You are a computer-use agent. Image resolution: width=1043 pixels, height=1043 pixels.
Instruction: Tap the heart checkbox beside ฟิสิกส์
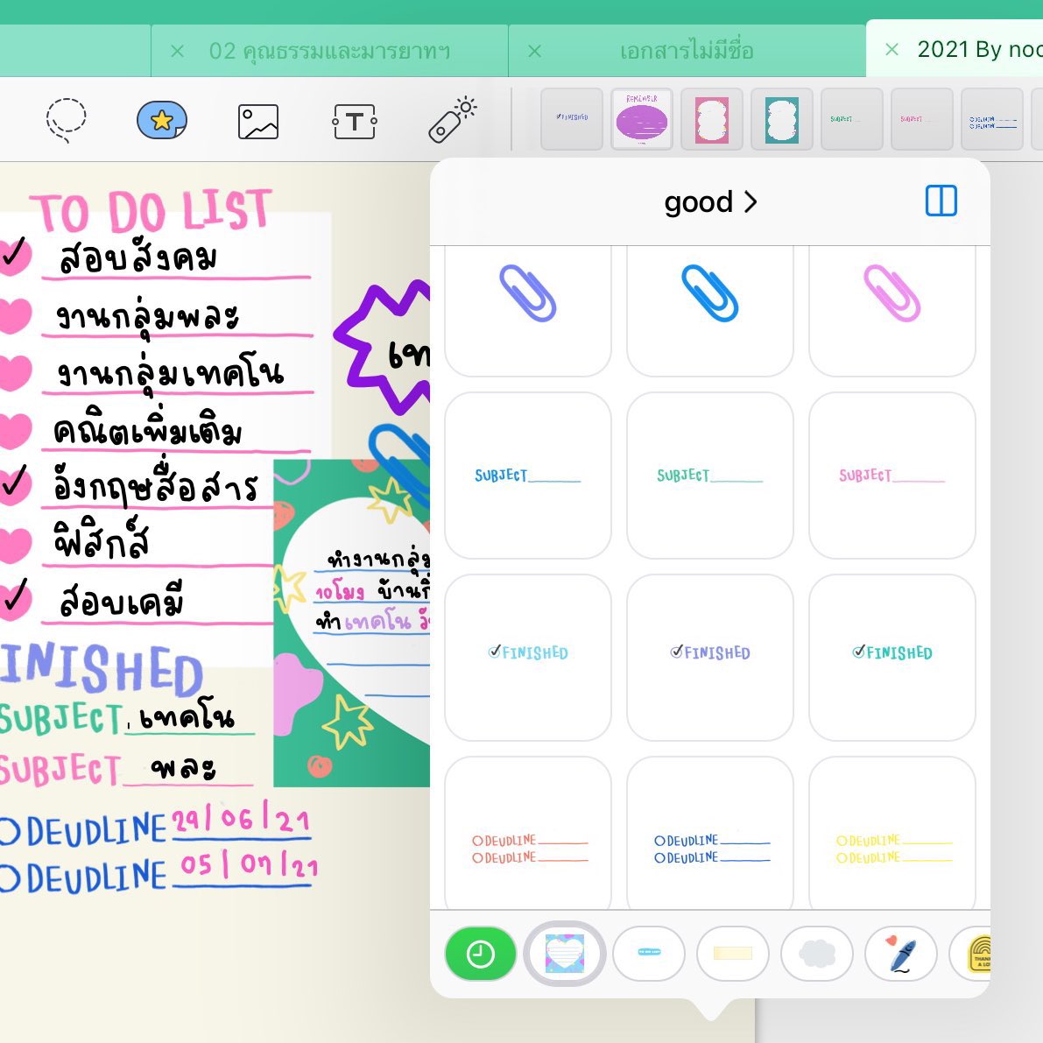click(x=15, y=546)
